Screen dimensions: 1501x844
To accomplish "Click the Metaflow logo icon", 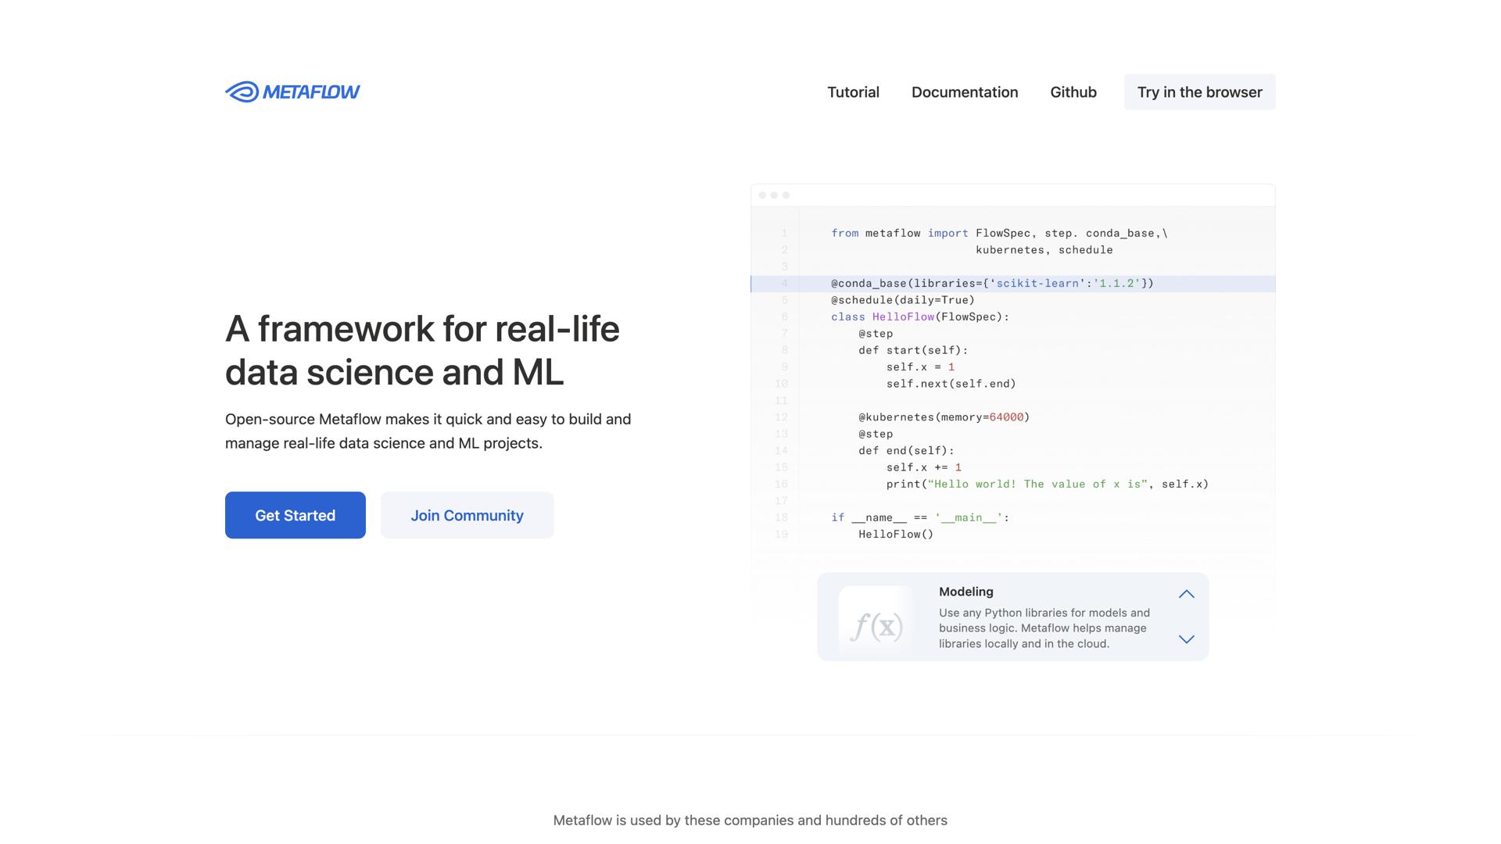I will 242,91.
